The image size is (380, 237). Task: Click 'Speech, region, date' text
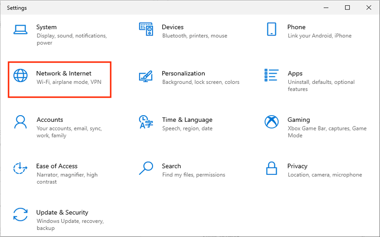pos(187,128)
